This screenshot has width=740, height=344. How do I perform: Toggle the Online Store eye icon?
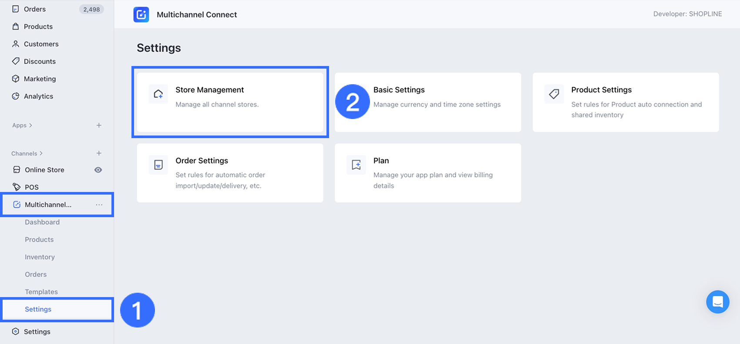[x=98, y=170]
